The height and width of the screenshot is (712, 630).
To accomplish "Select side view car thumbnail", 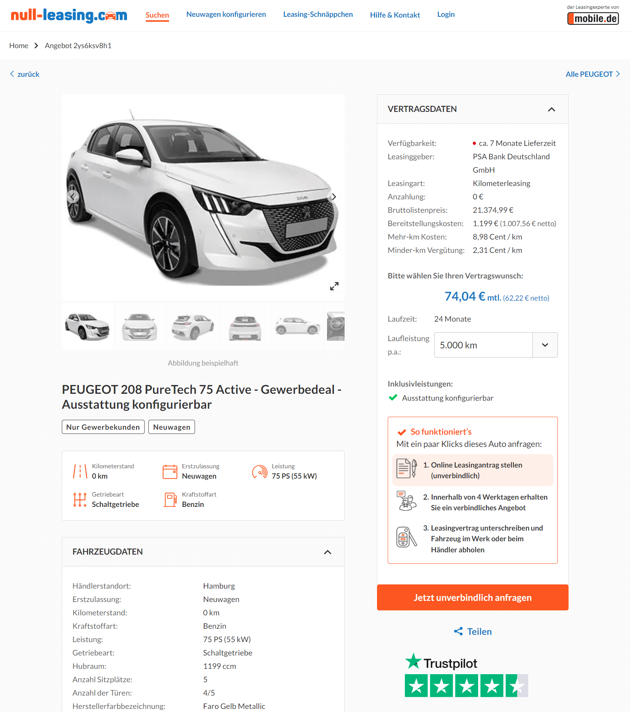I will click(x=298, y=327).
